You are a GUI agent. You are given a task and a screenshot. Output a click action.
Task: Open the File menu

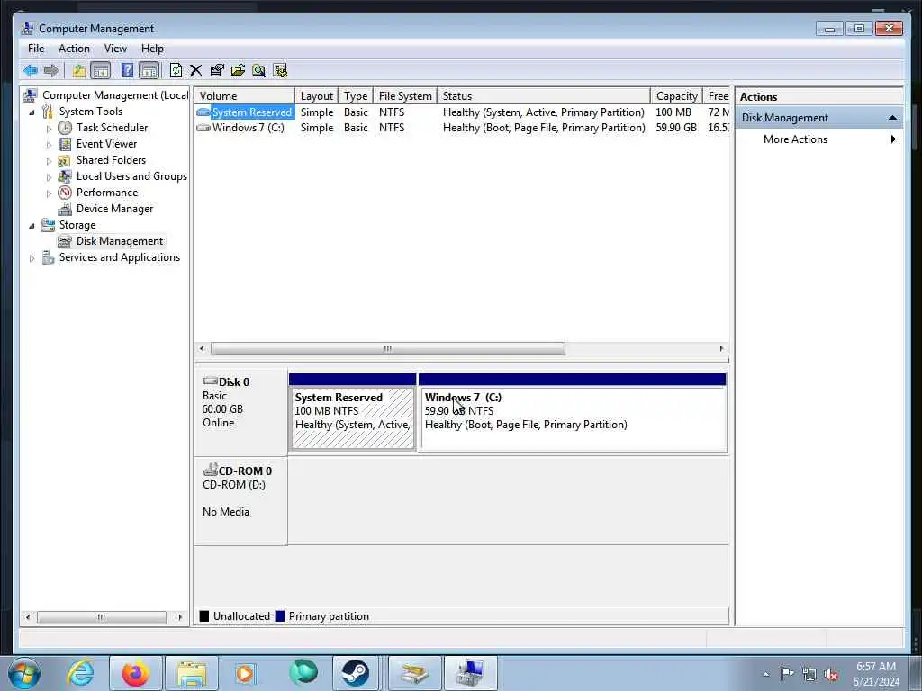point(36,49)
